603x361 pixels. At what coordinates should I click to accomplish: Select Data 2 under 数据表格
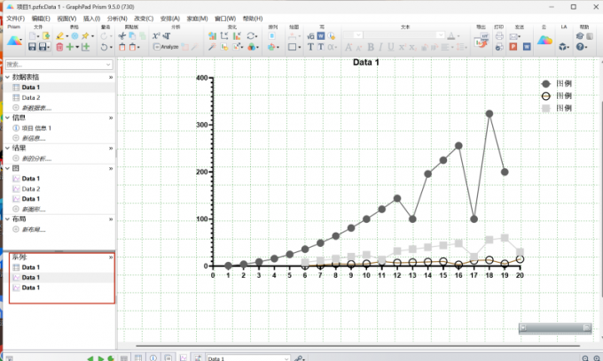[x=31, y=97]
